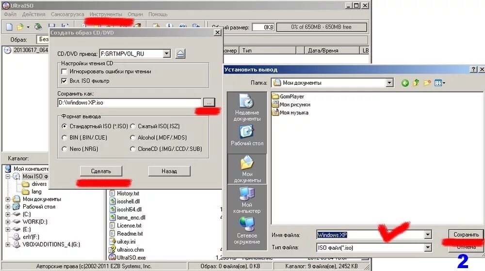Select the enY(F:) drive in catalog tree
This screenshot has width=485, height=271.
(x=26, y=237)
